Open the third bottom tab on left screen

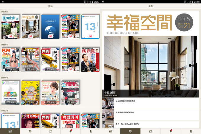pyautogui.click(x=50, y=131)
